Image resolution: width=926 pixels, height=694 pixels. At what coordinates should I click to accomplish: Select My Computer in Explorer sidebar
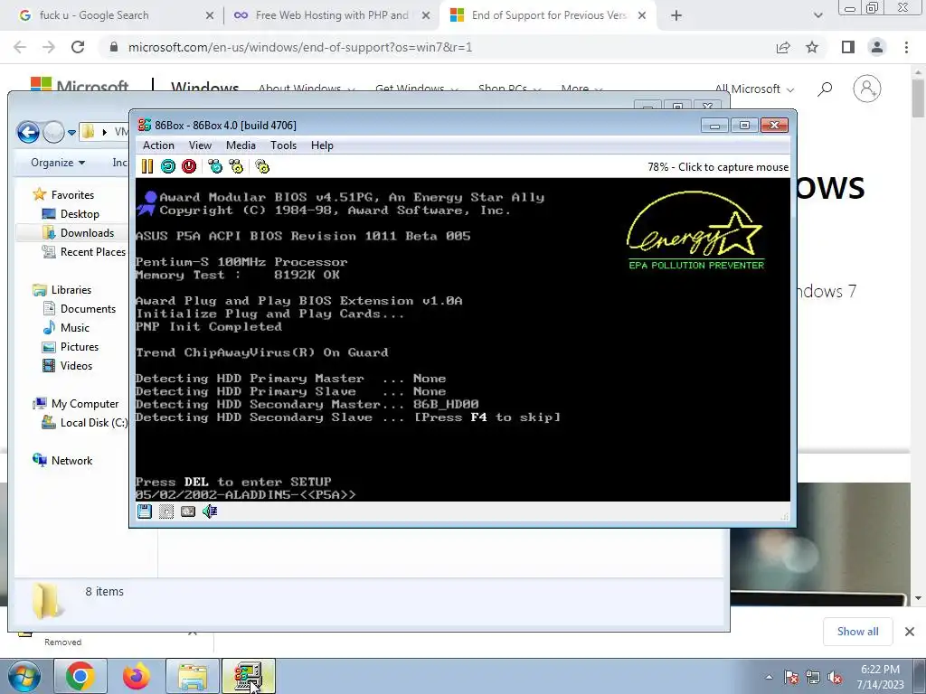click(84, 404)
